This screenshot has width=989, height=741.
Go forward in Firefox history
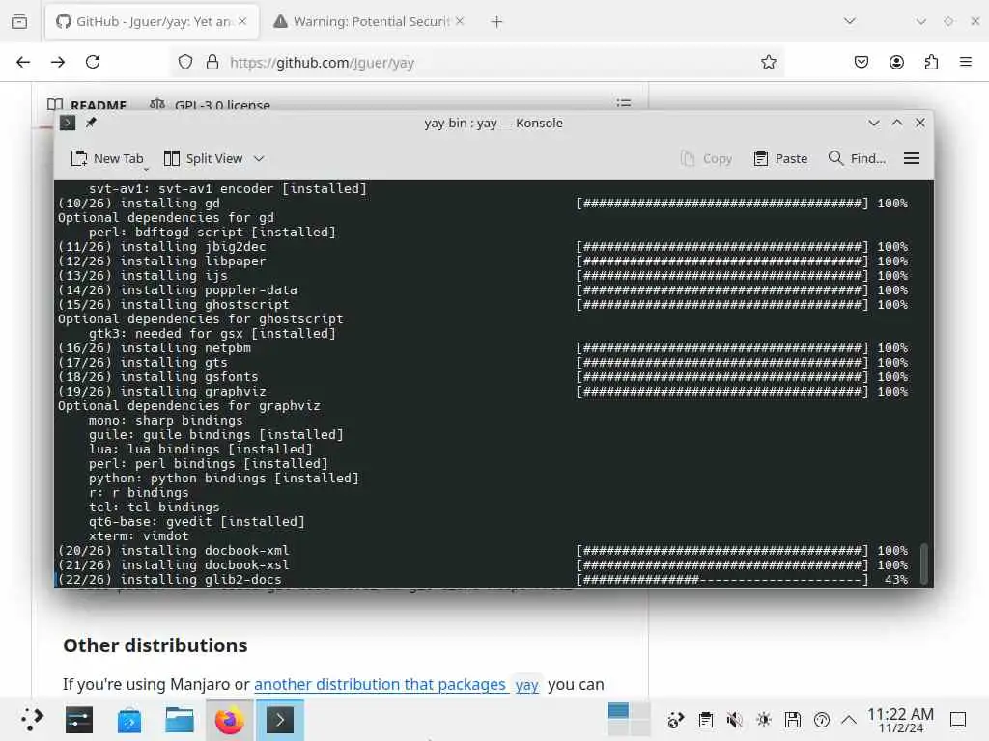(58, 62)
